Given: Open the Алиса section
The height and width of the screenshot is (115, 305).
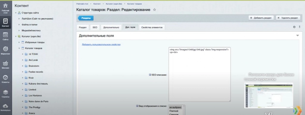Looking at the screenshot, I should tap(32, 113).
